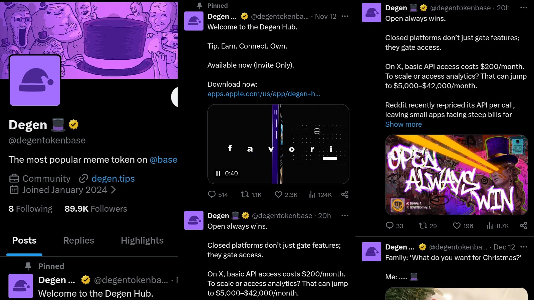Switch to the Highlights tab
This screenshot has height=300, width=534.
(x=142, y=241)
